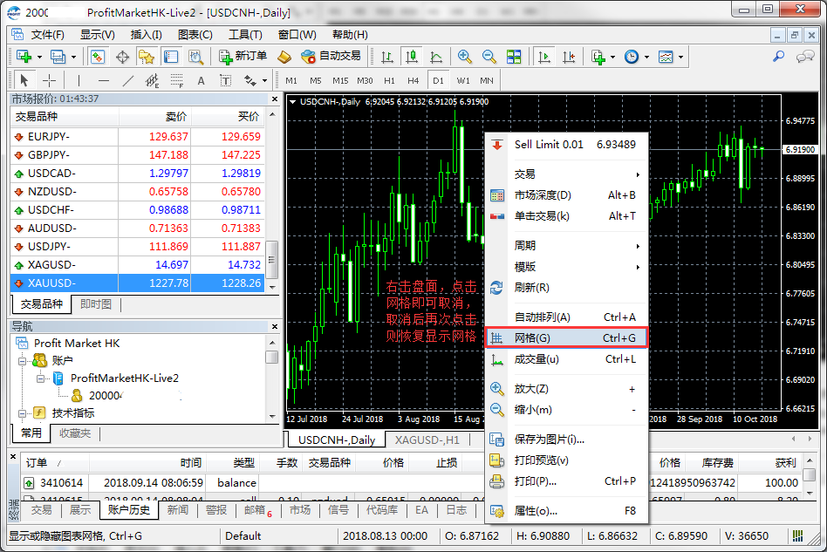Screen dimensions: 827x552
Task: Click the search magnifier icon at top right
Action: pos(779,57)
